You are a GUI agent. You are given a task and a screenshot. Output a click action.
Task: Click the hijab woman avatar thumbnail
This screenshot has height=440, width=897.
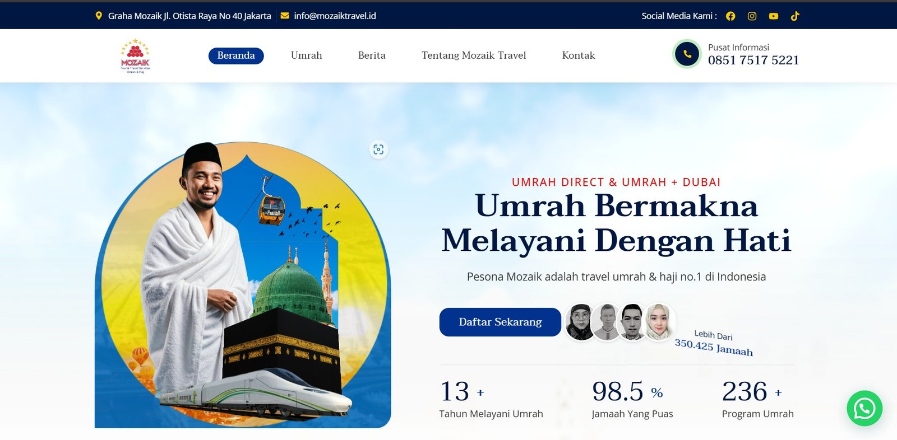[x=658, y=322]
